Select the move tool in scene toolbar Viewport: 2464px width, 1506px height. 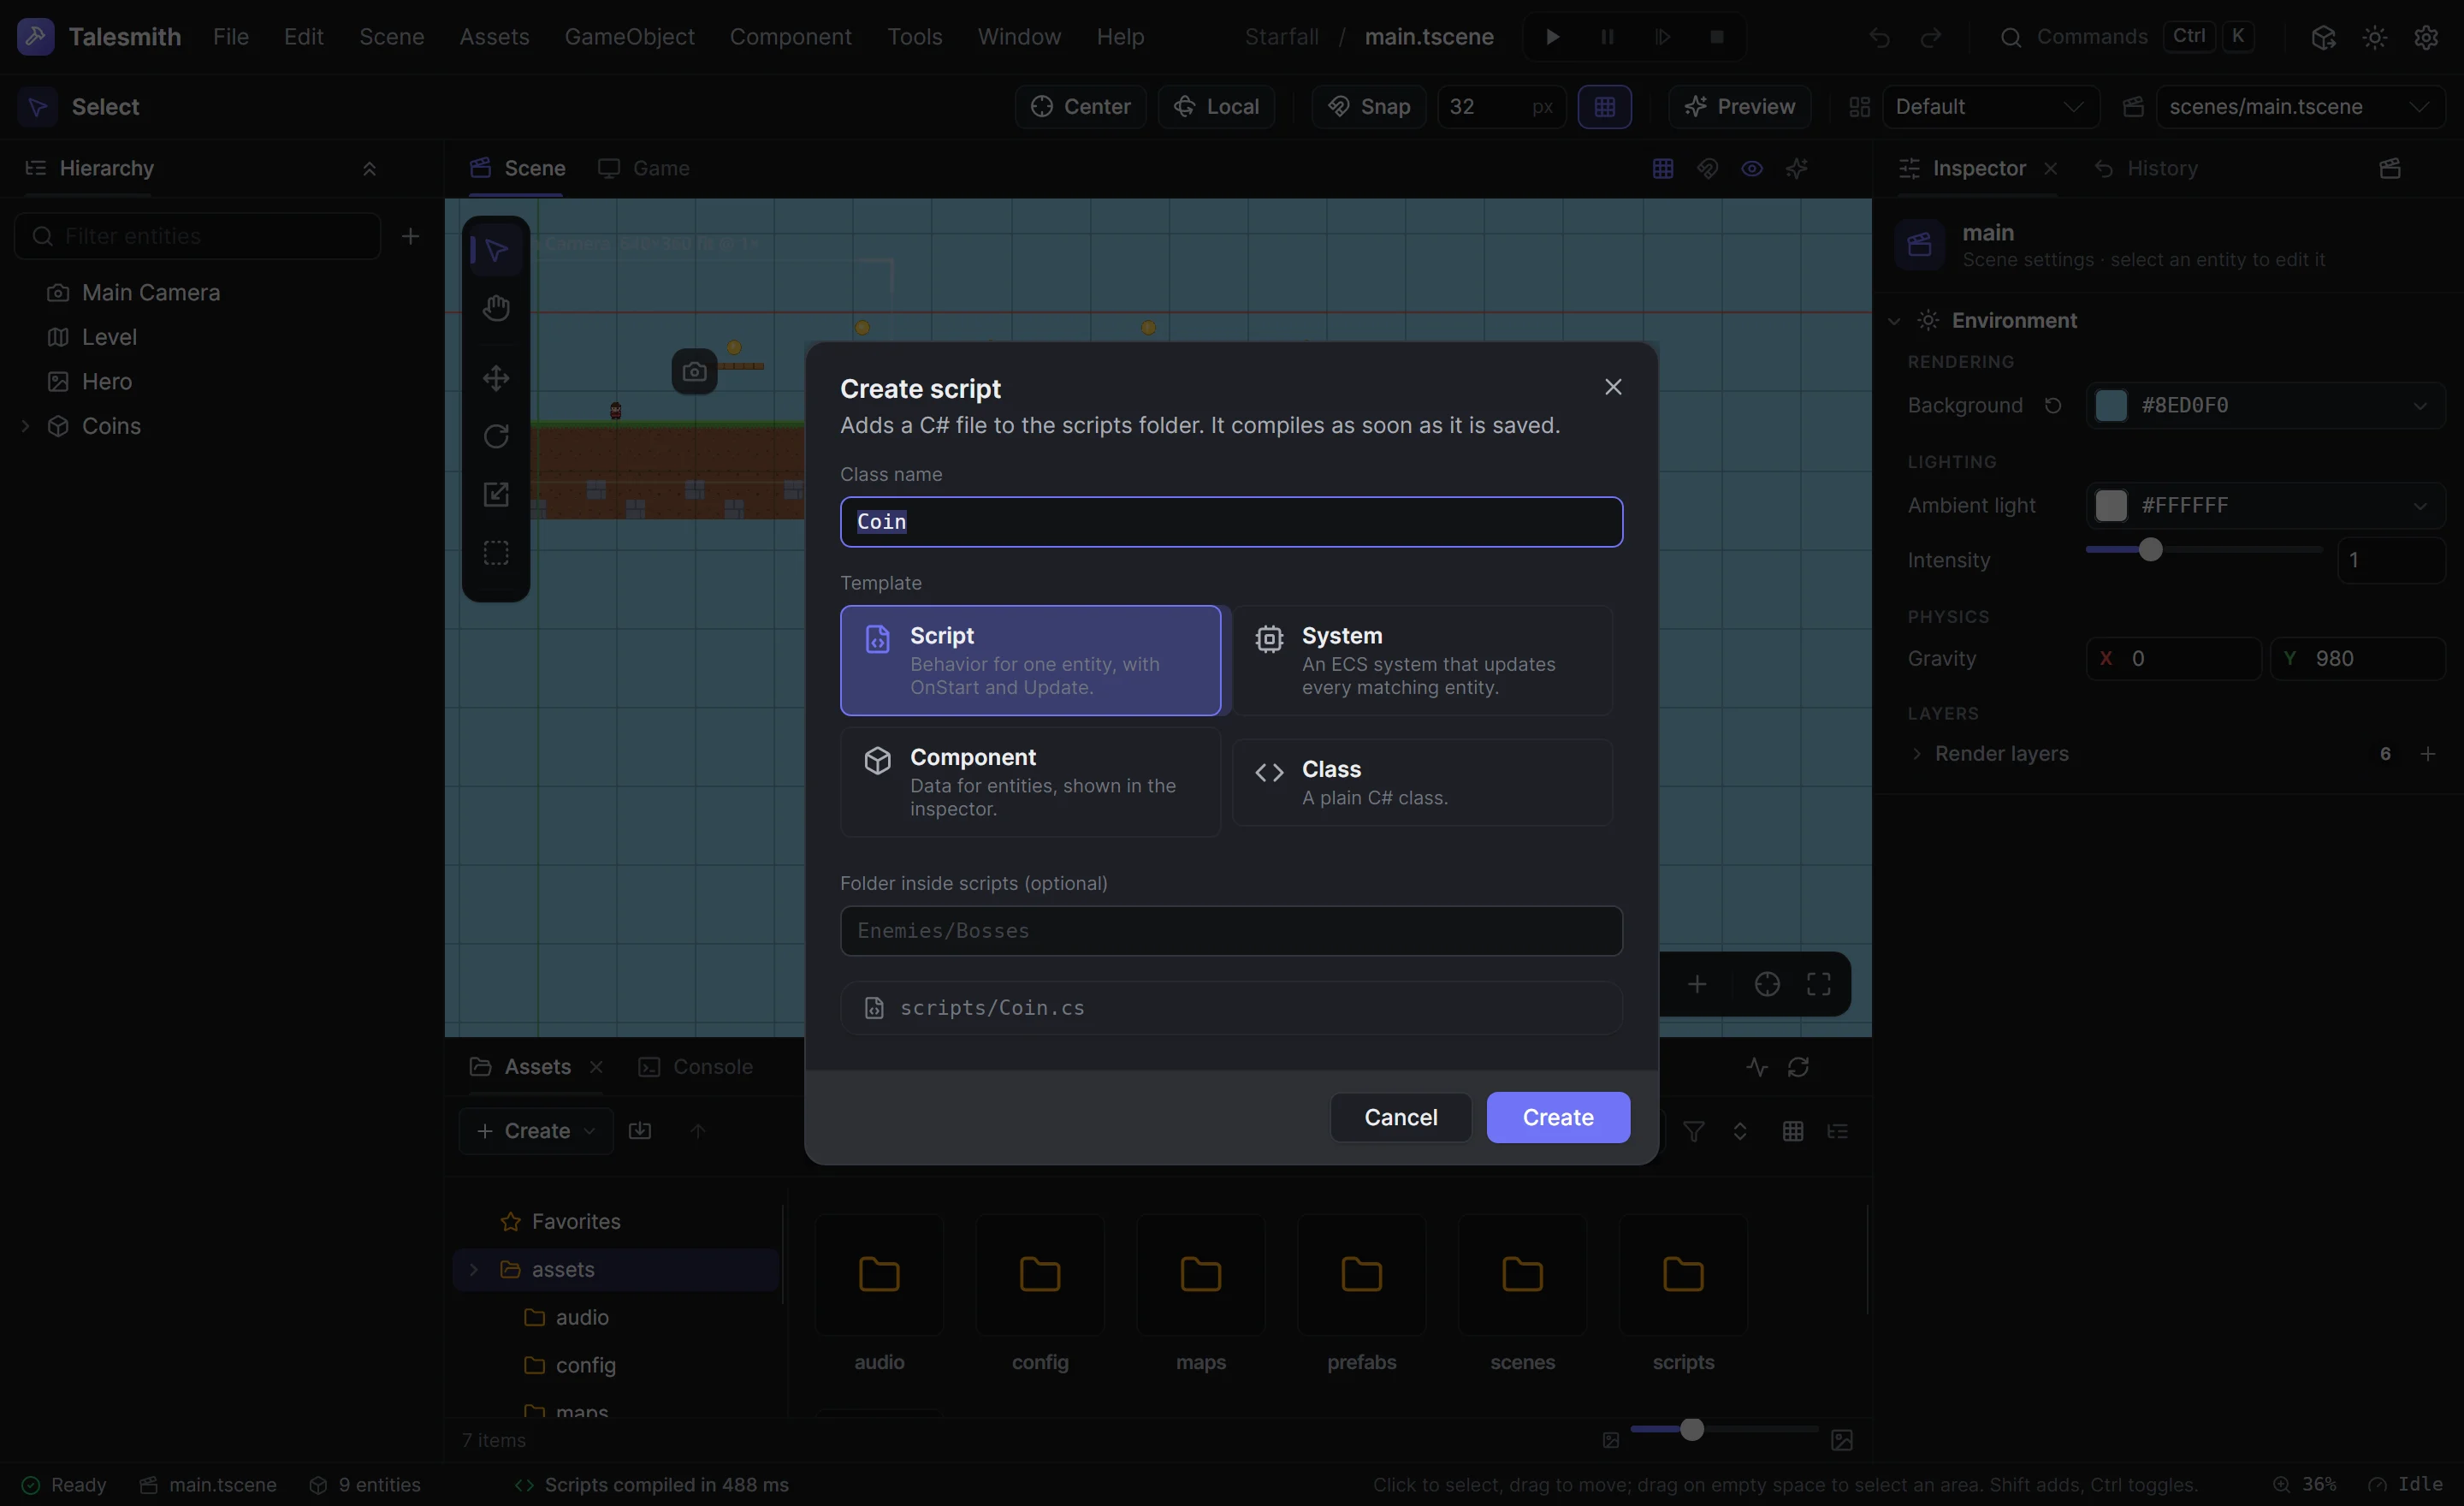pyautogui.click(x=496, y=378)
